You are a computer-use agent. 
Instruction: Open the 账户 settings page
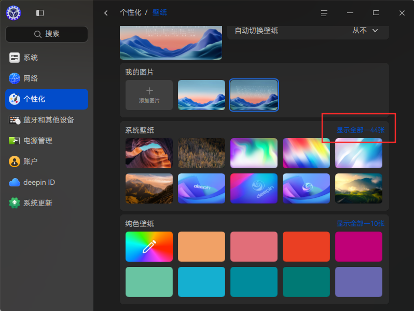(x=47, y=161)
